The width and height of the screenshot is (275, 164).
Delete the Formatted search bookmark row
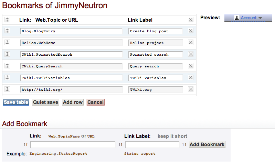point(190,54)
